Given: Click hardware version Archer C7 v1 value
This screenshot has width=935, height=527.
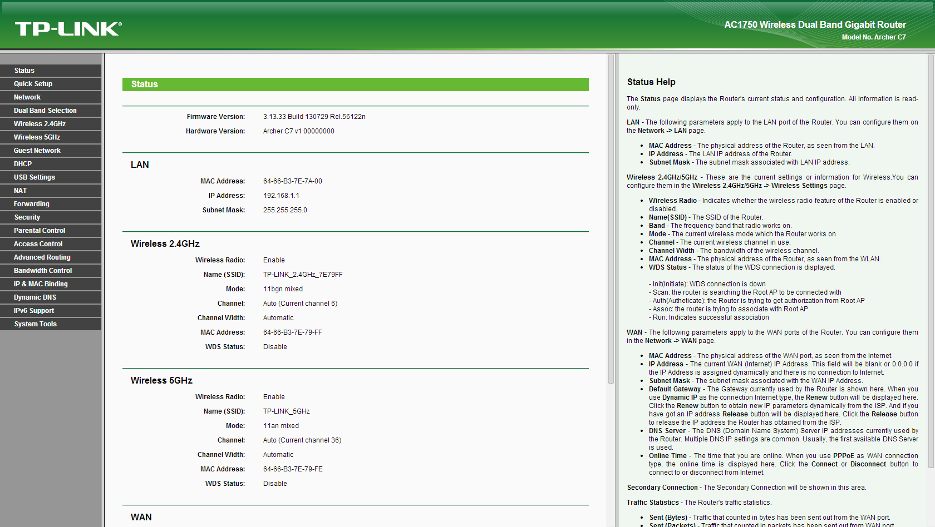Looking at the screenshot, I should [299, 131].
